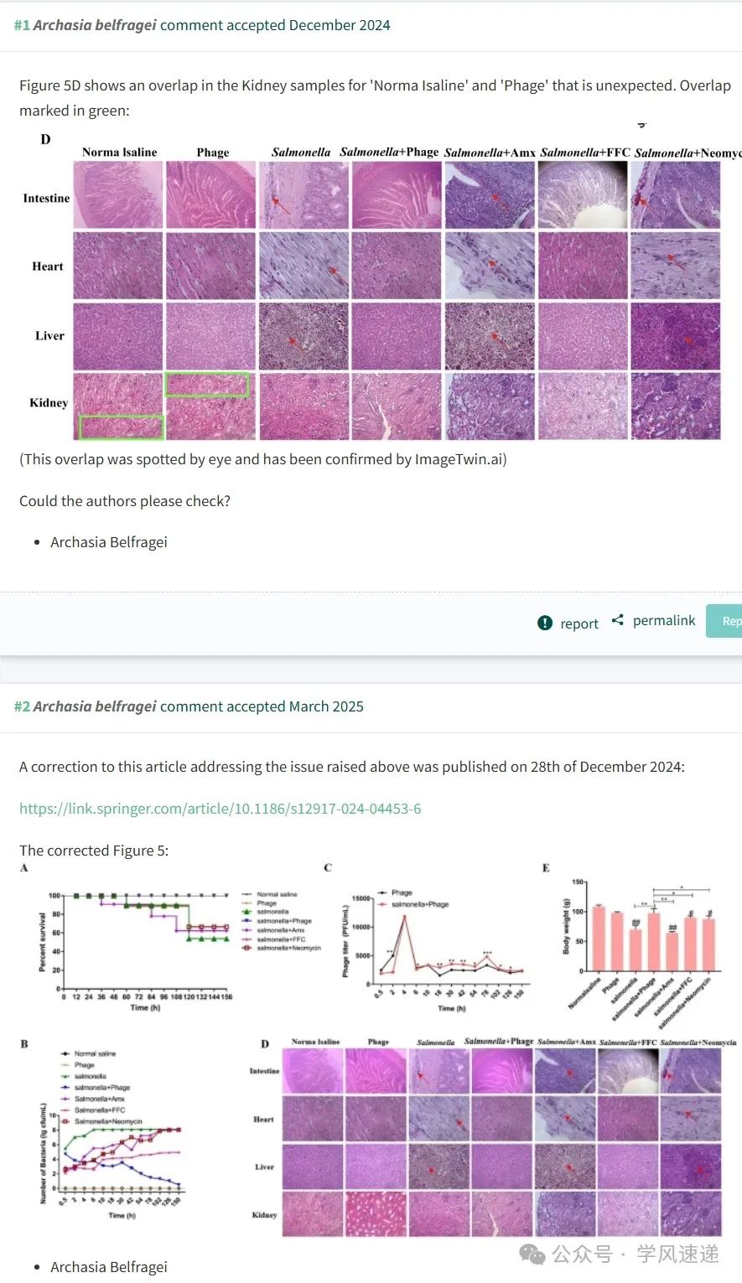This screenshot has width=742, height=1283.
Task: Click the WeChat account watermark icon
Action: 532,1254
